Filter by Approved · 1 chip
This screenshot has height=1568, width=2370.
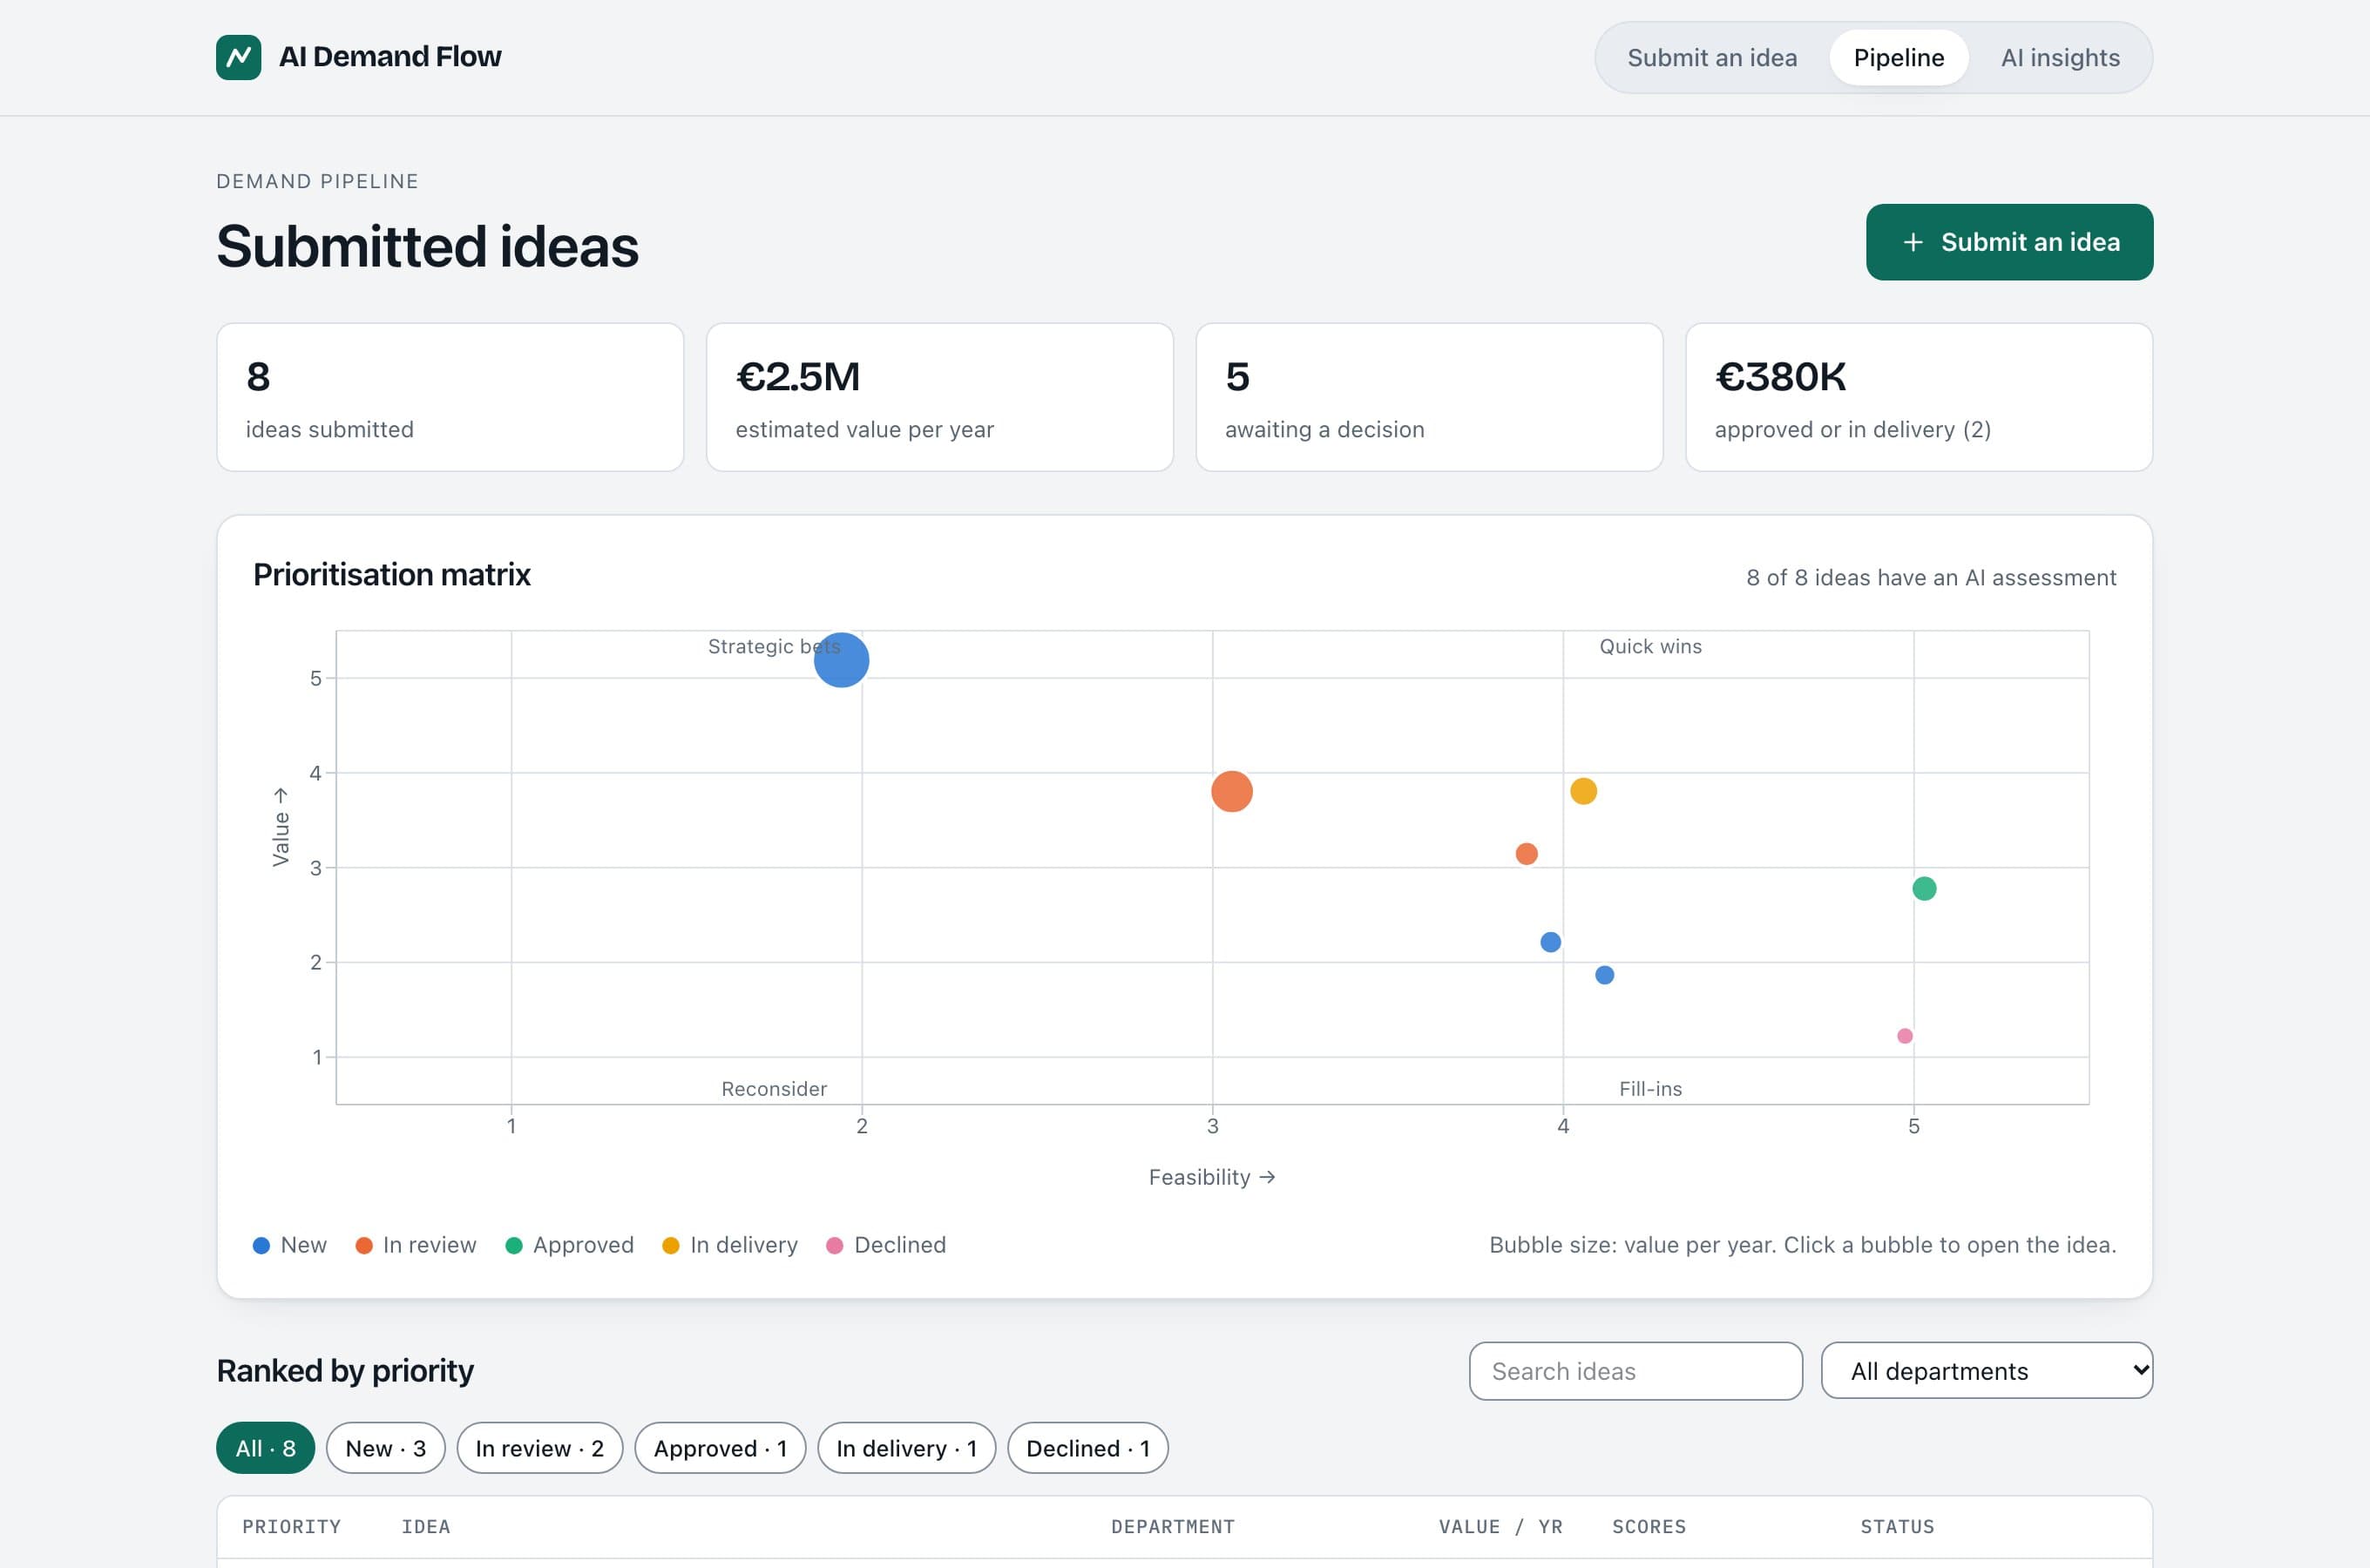tap(720, 1448)
